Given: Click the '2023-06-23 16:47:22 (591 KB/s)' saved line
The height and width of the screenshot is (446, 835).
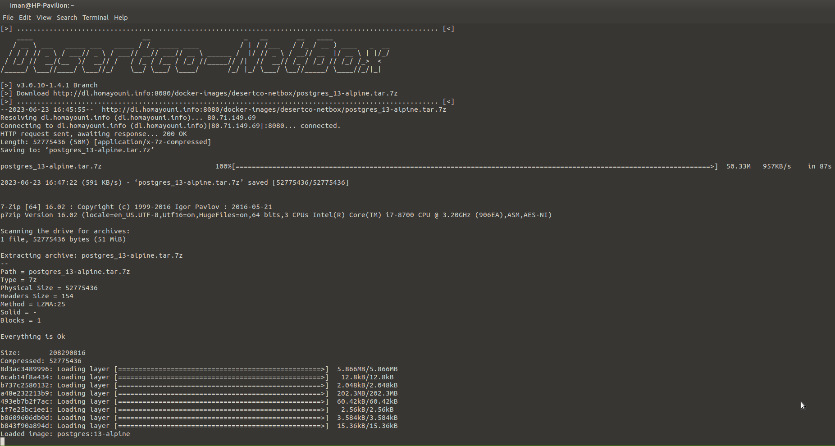Looking at the screenshot, I should [175, 182].
